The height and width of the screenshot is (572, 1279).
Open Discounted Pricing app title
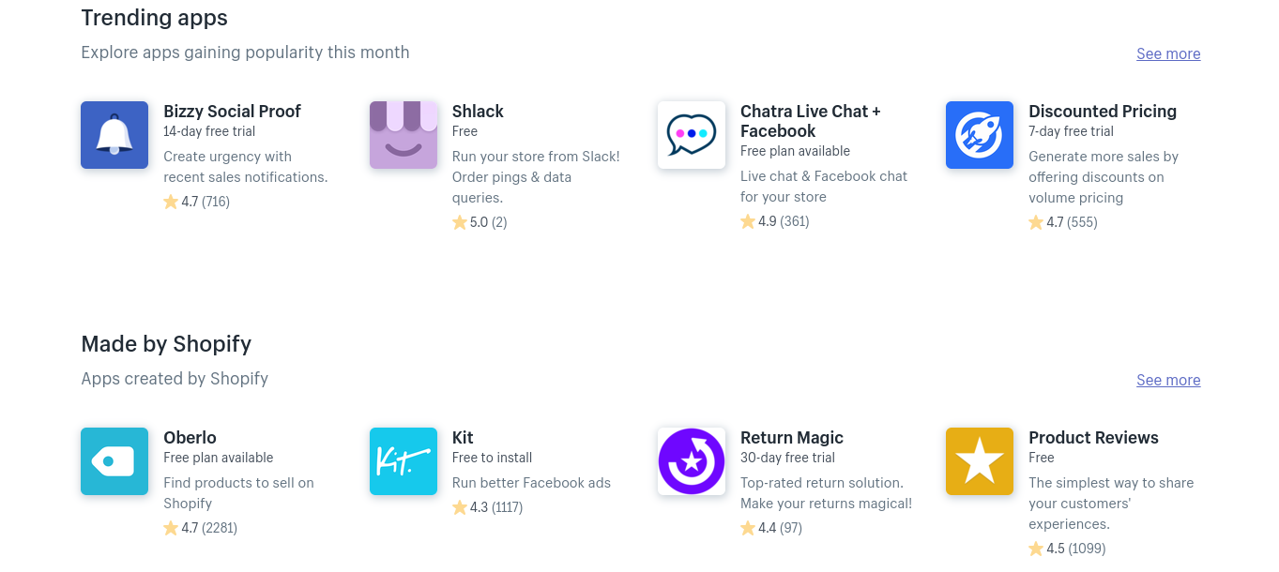pyautogui.click(x=1103, y=111)
